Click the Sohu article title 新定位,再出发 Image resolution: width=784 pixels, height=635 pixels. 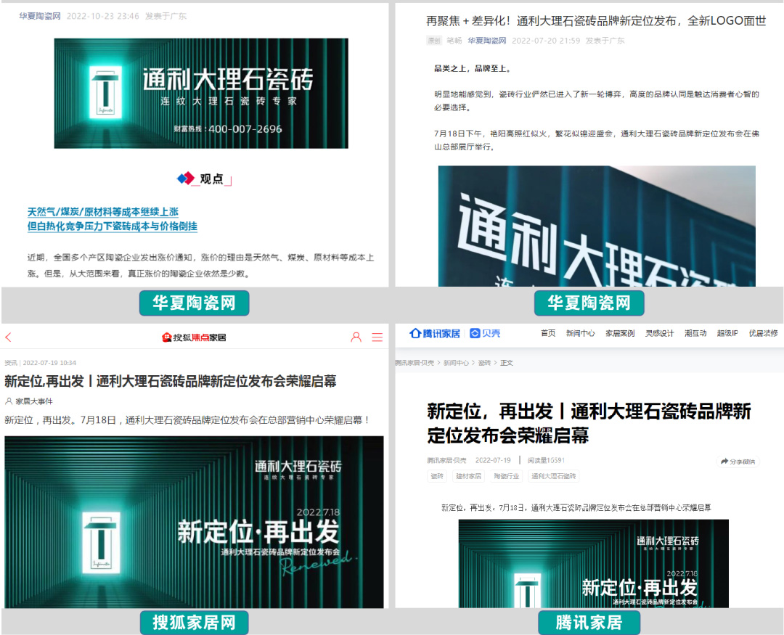171,382
